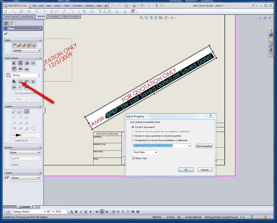The width and height of the screenshot is (277, 223).
Task: Click the Zoom to Fit icon in view toolbar
Action: point(141,18)
